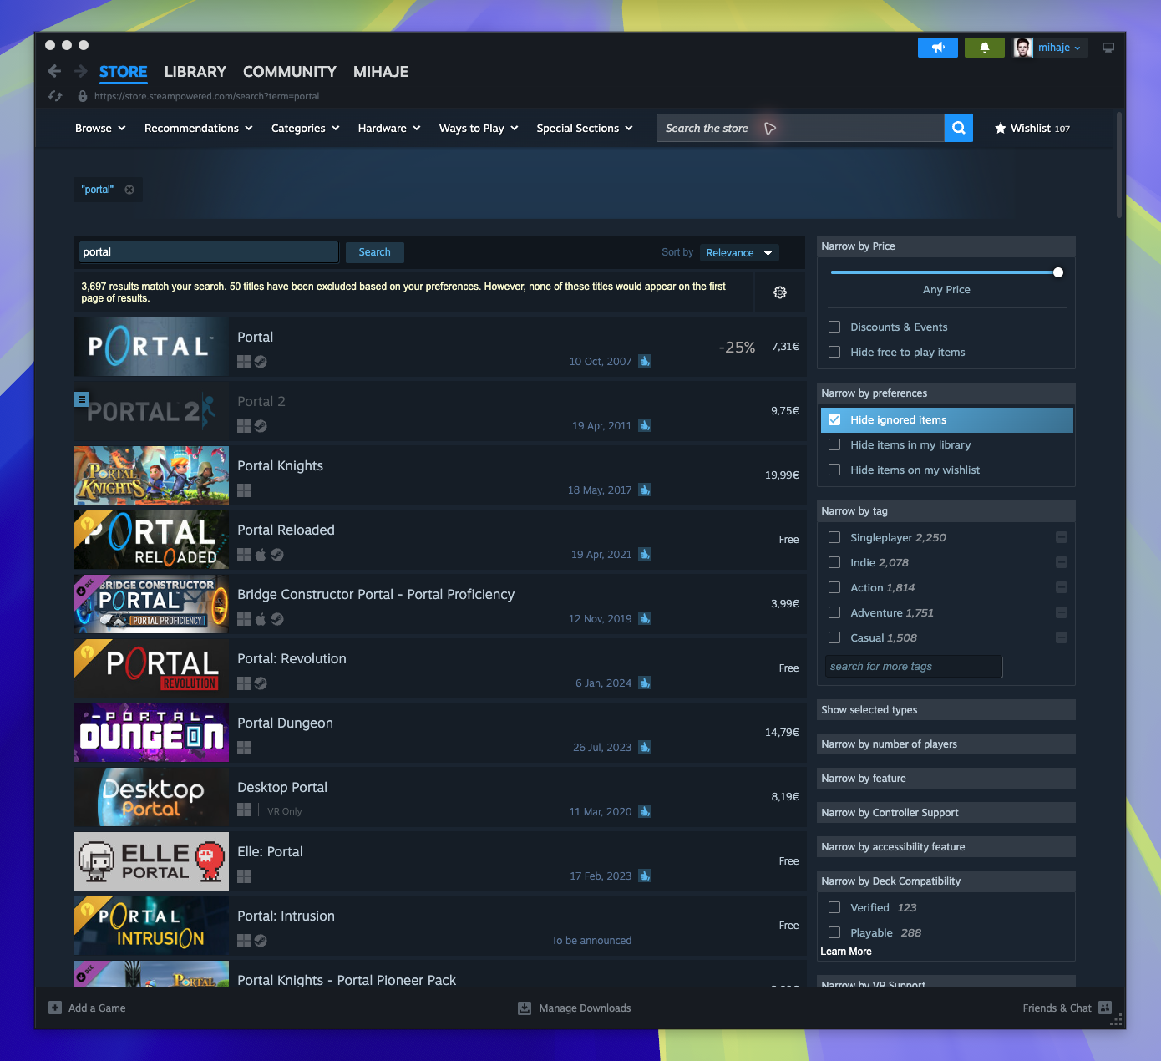
Task: Open the mihaje account dropdown
Action: tap(1059, 48)
